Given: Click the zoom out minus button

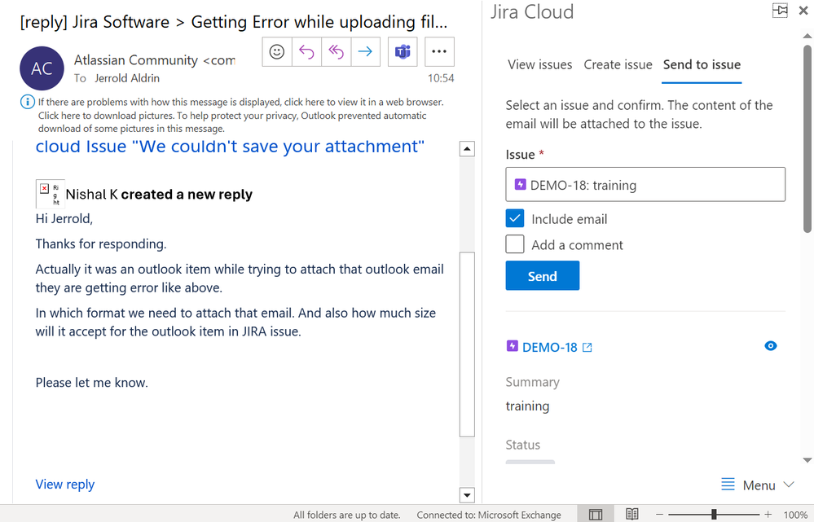Looking at the screenshot, I should coord(659,514).
